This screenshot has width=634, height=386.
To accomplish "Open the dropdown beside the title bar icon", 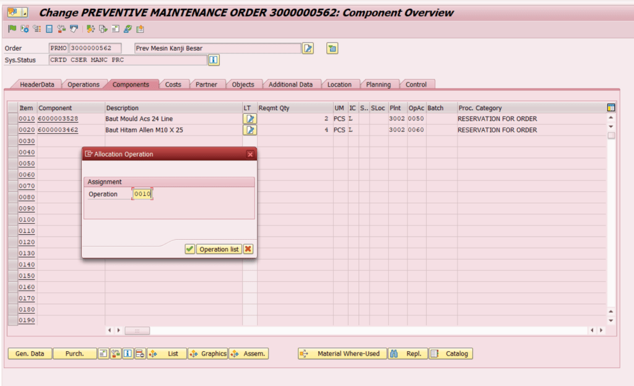I will 24,12.
